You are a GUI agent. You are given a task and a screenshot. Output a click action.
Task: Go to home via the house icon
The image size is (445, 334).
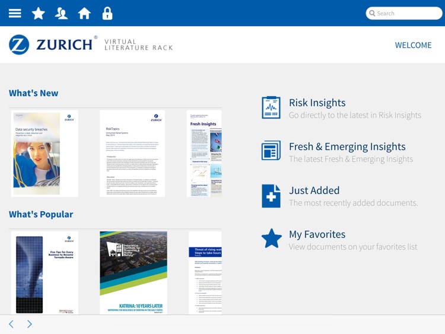click(x=84, y=13)
